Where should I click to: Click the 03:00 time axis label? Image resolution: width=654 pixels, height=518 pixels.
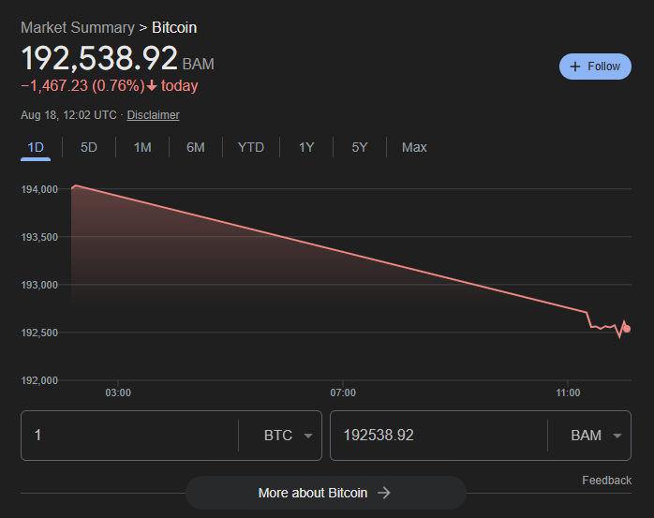[x=118, y=392]
